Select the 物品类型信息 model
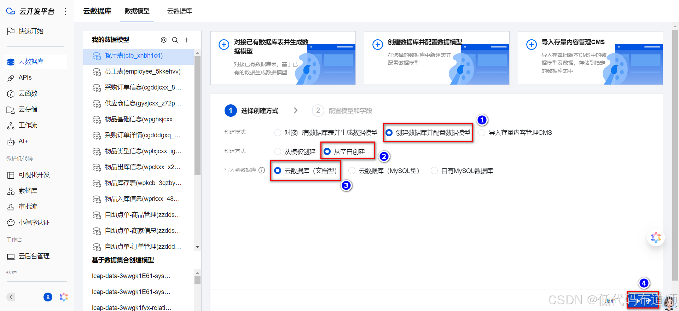This screenshot has width=679, height=311. tap(138, 151)
